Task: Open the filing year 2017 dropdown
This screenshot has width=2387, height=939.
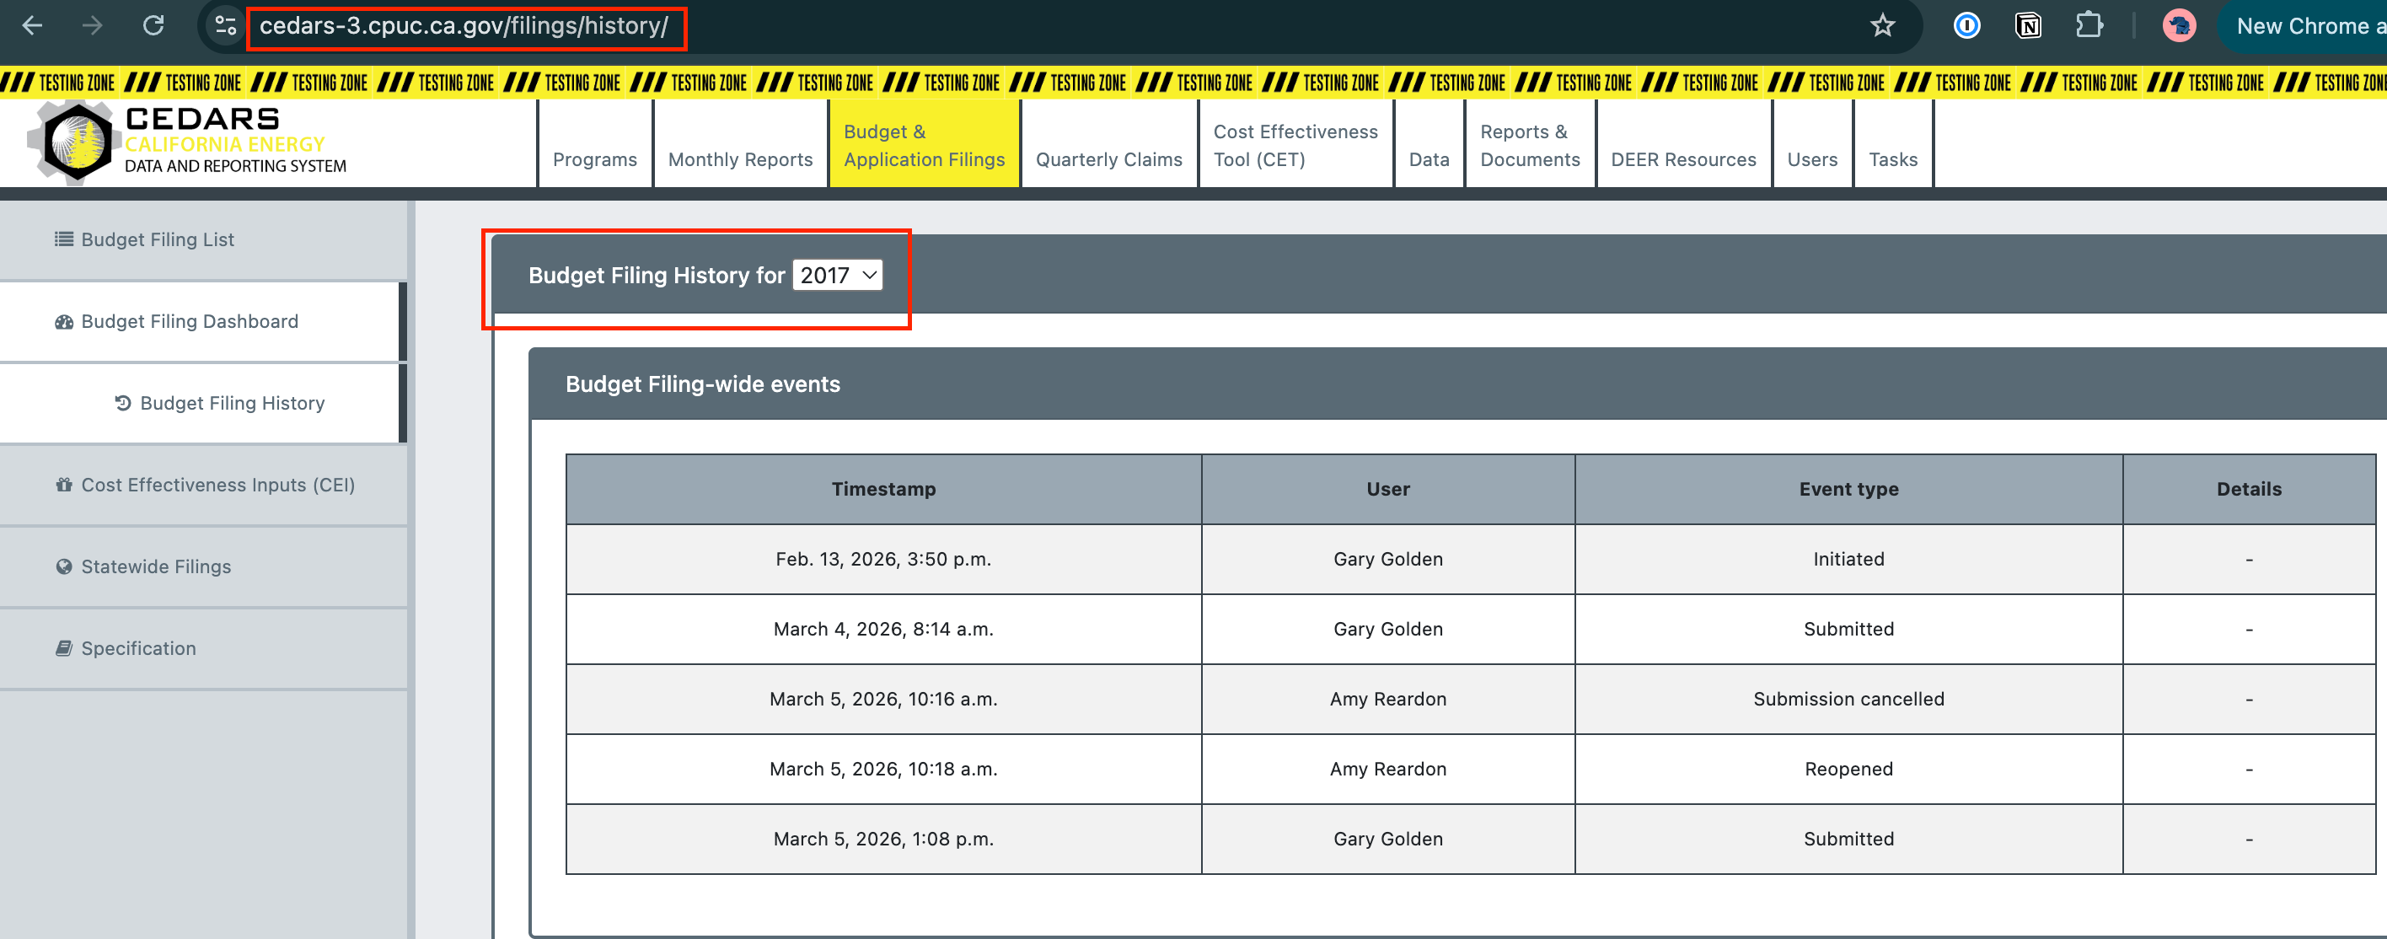Action: (x=838, y=276)
